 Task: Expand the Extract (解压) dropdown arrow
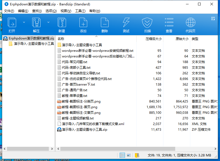point(48,22)
